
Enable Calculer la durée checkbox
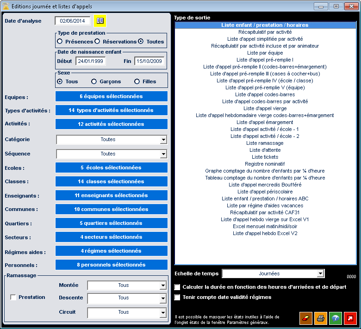click(x=177, y=287)
